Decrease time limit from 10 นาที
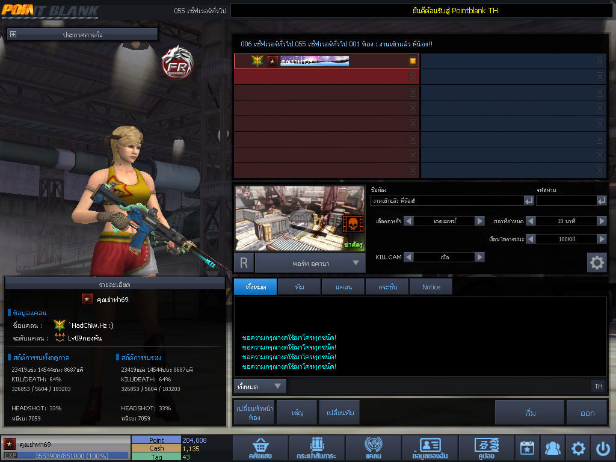The height and width of the screenshot is (462, 616). 531,221
